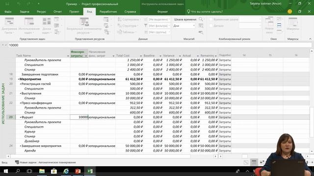Open Internet Explorer from the taskbar

66,171
